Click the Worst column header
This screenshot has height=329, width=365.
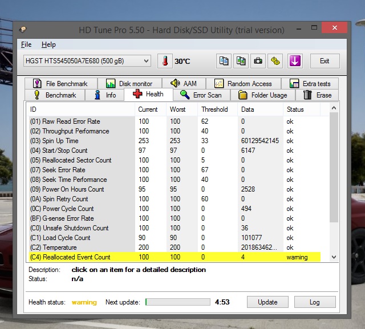tap(182, 109)
